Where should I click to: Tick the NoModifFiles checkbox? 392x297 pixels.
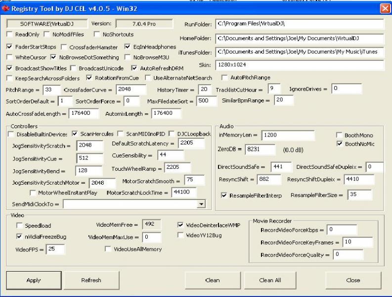[47, 34]
